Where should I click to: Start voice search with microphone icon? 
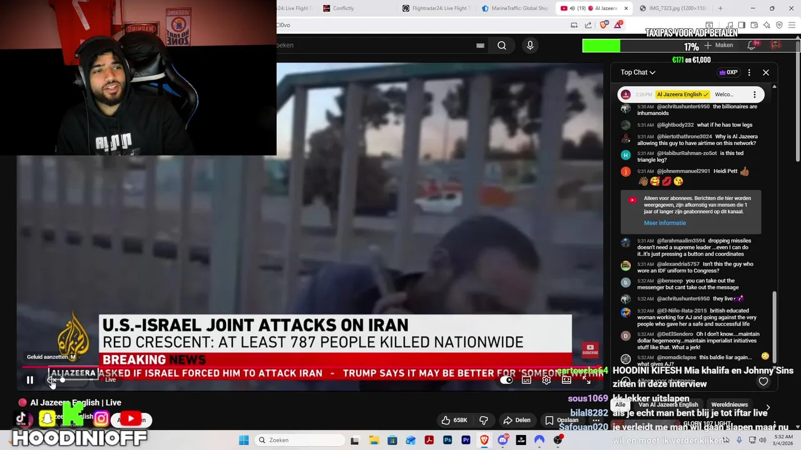(530, 45)
